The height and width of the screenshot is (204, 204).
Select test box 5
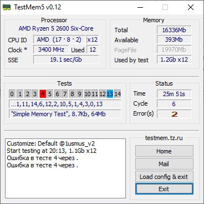tap(50, 94)
